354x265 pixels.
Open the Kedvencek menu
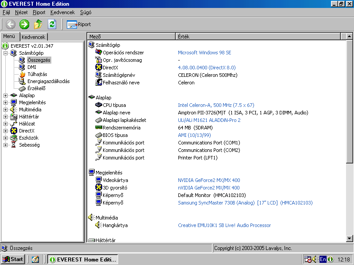pos(62,12)
